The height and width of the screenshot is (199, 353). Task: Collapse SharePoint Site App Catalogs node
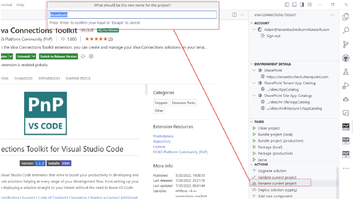(254, 95)
